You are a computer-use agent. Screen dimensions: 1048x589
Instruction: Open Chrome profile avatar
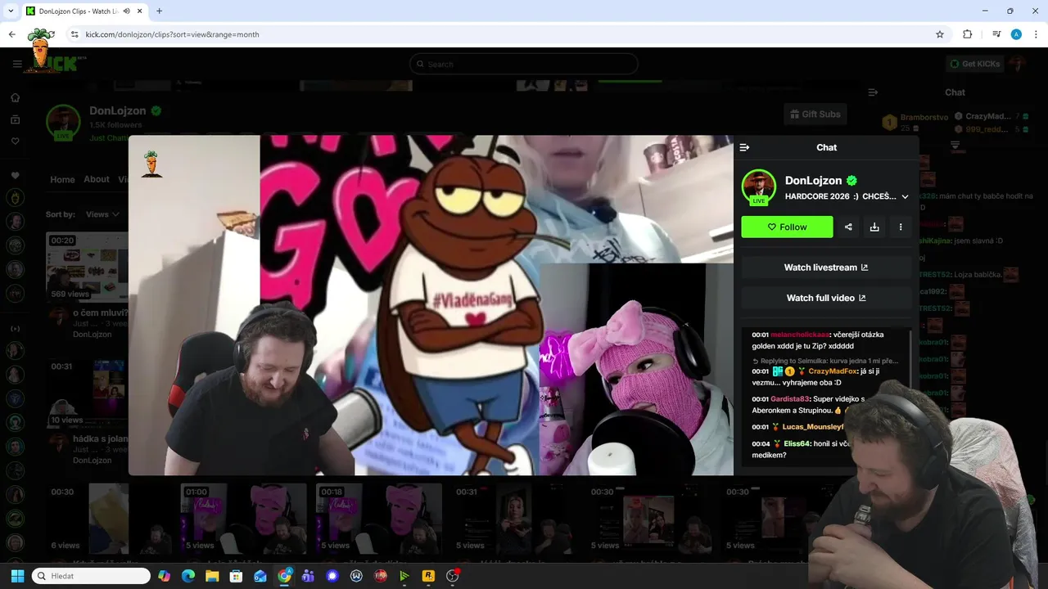tap(1016, 34)
